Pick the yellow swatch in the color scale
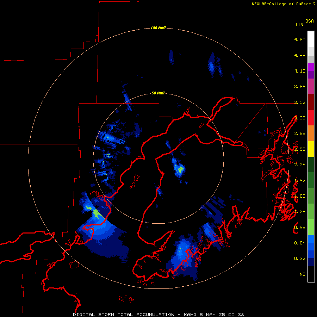 click(311, 149)
